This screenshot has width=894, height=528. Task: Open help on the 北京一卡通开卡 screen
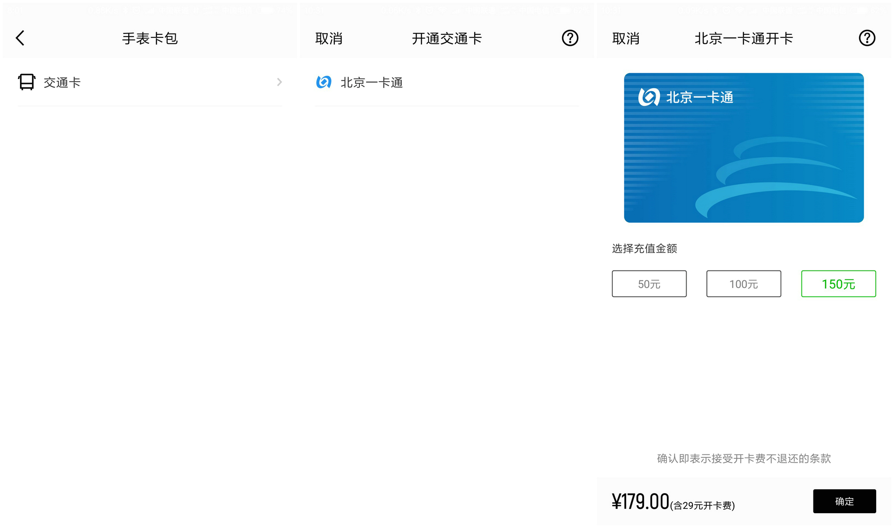[x=867, y=38]
